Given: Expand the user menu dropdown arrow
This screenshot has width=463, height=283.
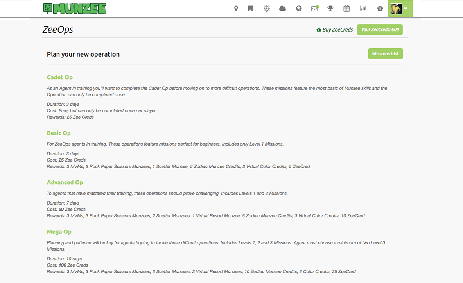Looking at the screenshot, I should tap(406, 9).
